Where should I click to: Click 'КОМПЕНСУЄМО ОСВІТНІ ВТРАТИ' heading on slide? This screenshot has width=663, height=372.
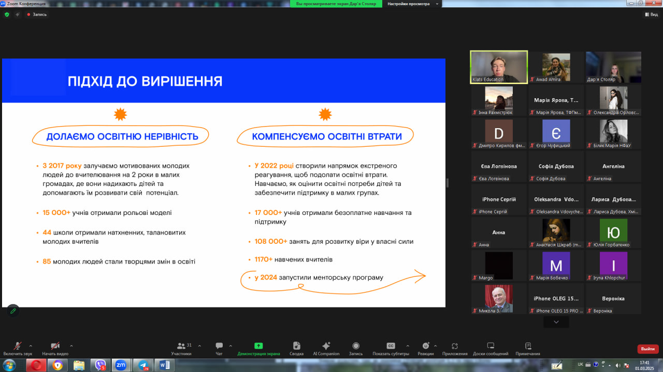coord(327,136)
